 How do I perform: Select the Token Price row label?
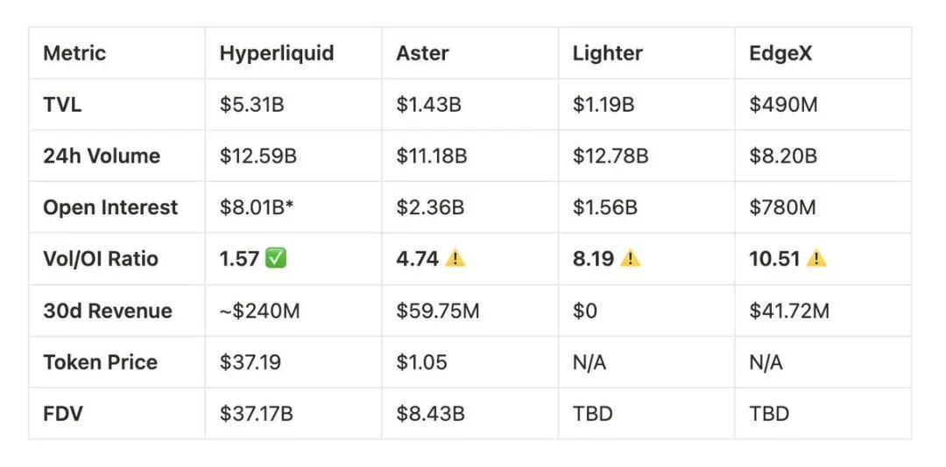(100, 362)
